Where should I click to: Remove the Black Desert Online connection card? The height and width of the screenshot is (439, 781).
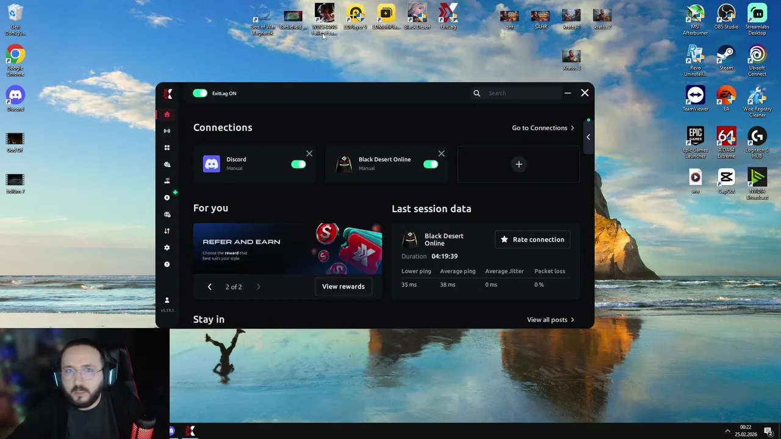click(x=442, y=154)
